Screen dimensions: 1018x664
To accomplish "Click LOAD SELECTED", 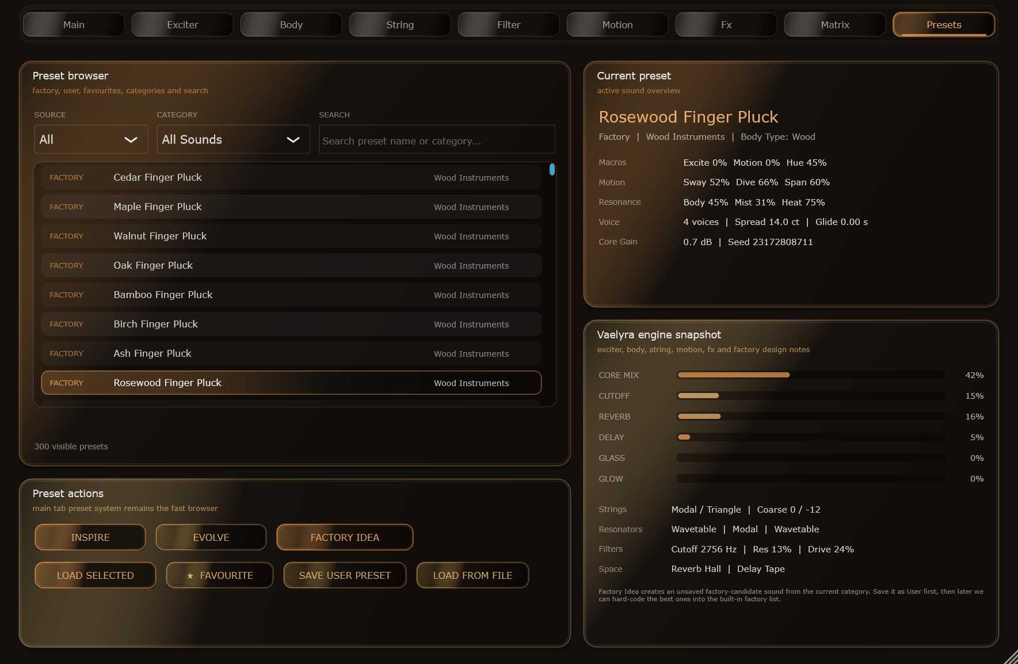I will click(x=96, y=575).
